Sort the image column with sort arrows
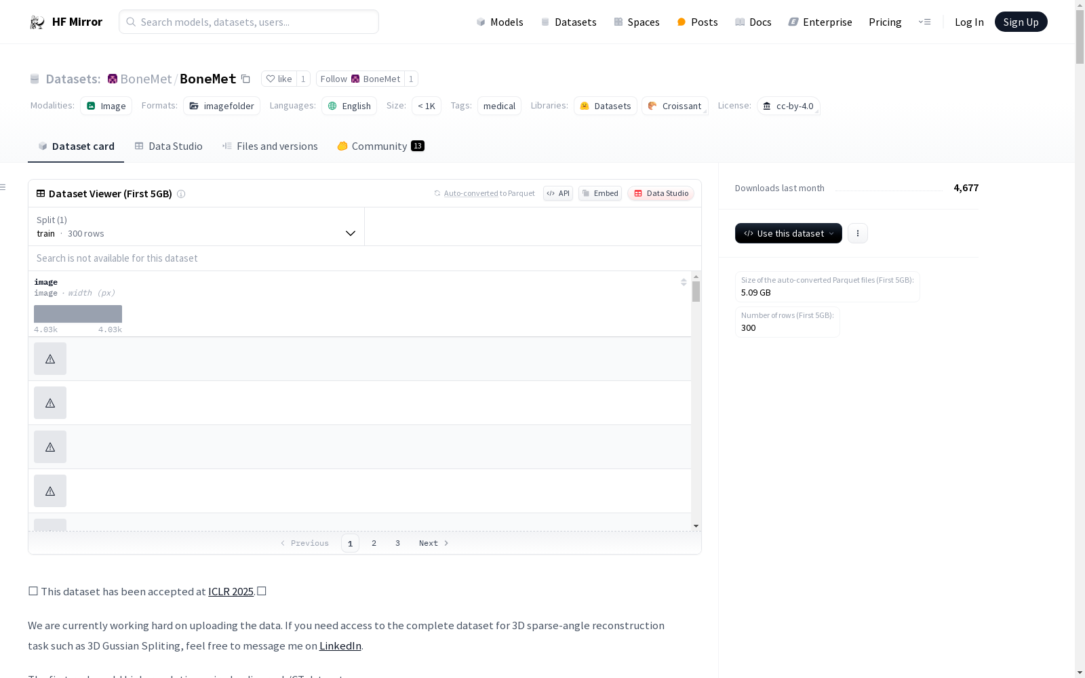 [x=684, y=283]
